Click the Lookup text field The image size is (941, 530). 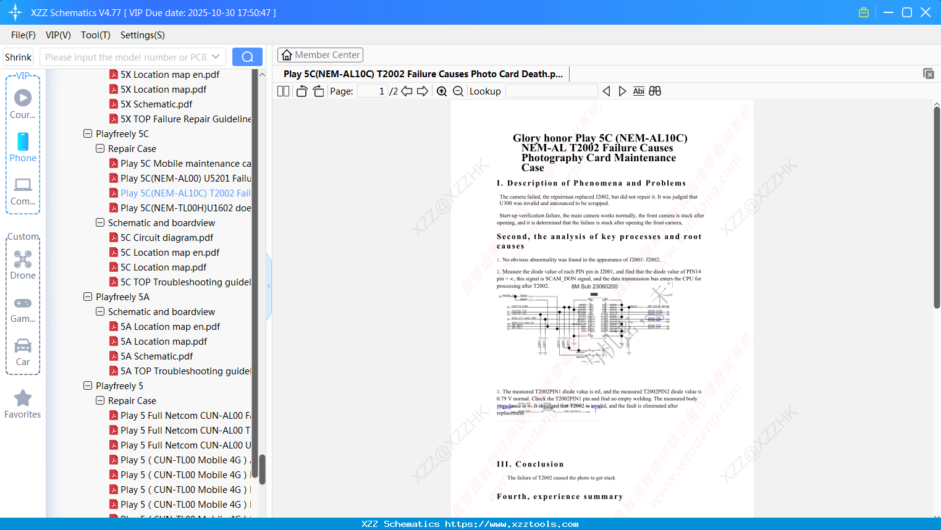551,91
